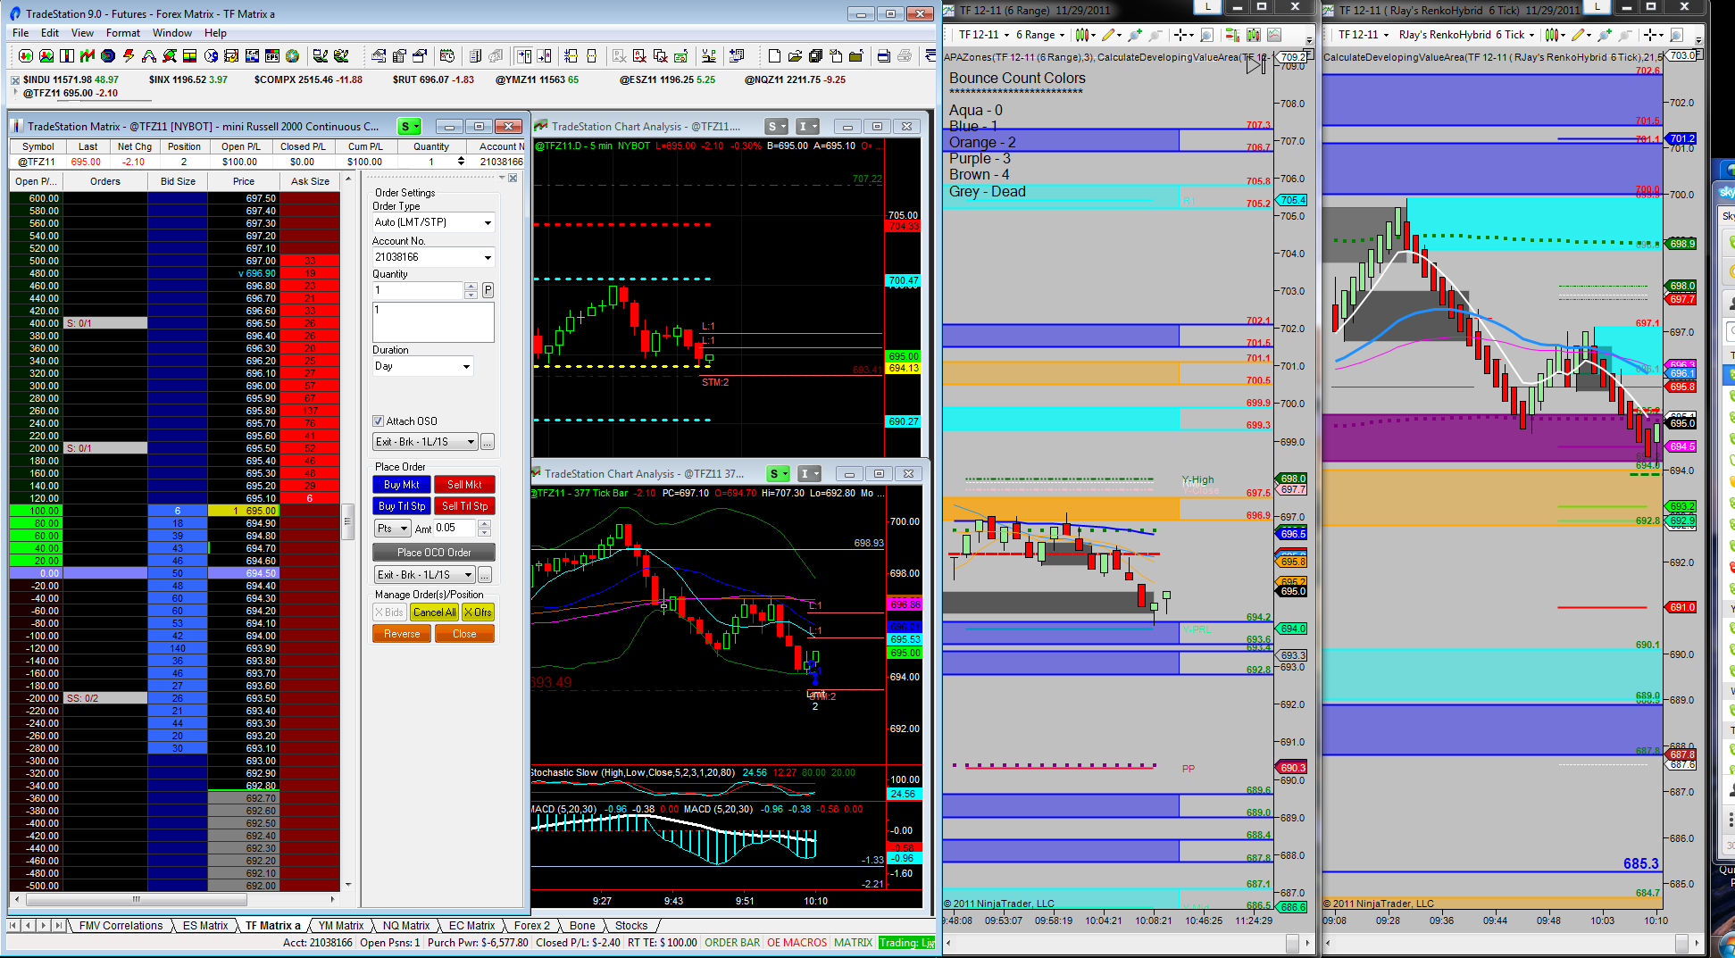Image resolution: width=1735 pixels, height=958 pixels.
Task: Click the open folder toolbar icon
Action: 795,56
